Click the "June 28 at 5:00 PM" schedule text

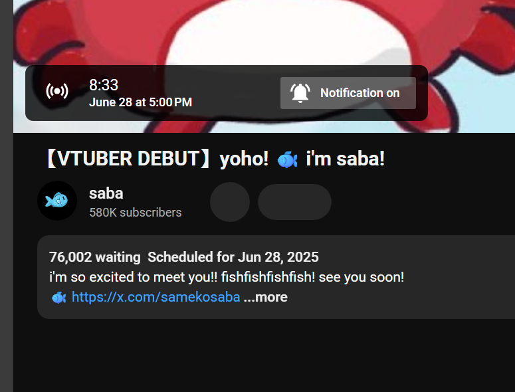(140, 102)
